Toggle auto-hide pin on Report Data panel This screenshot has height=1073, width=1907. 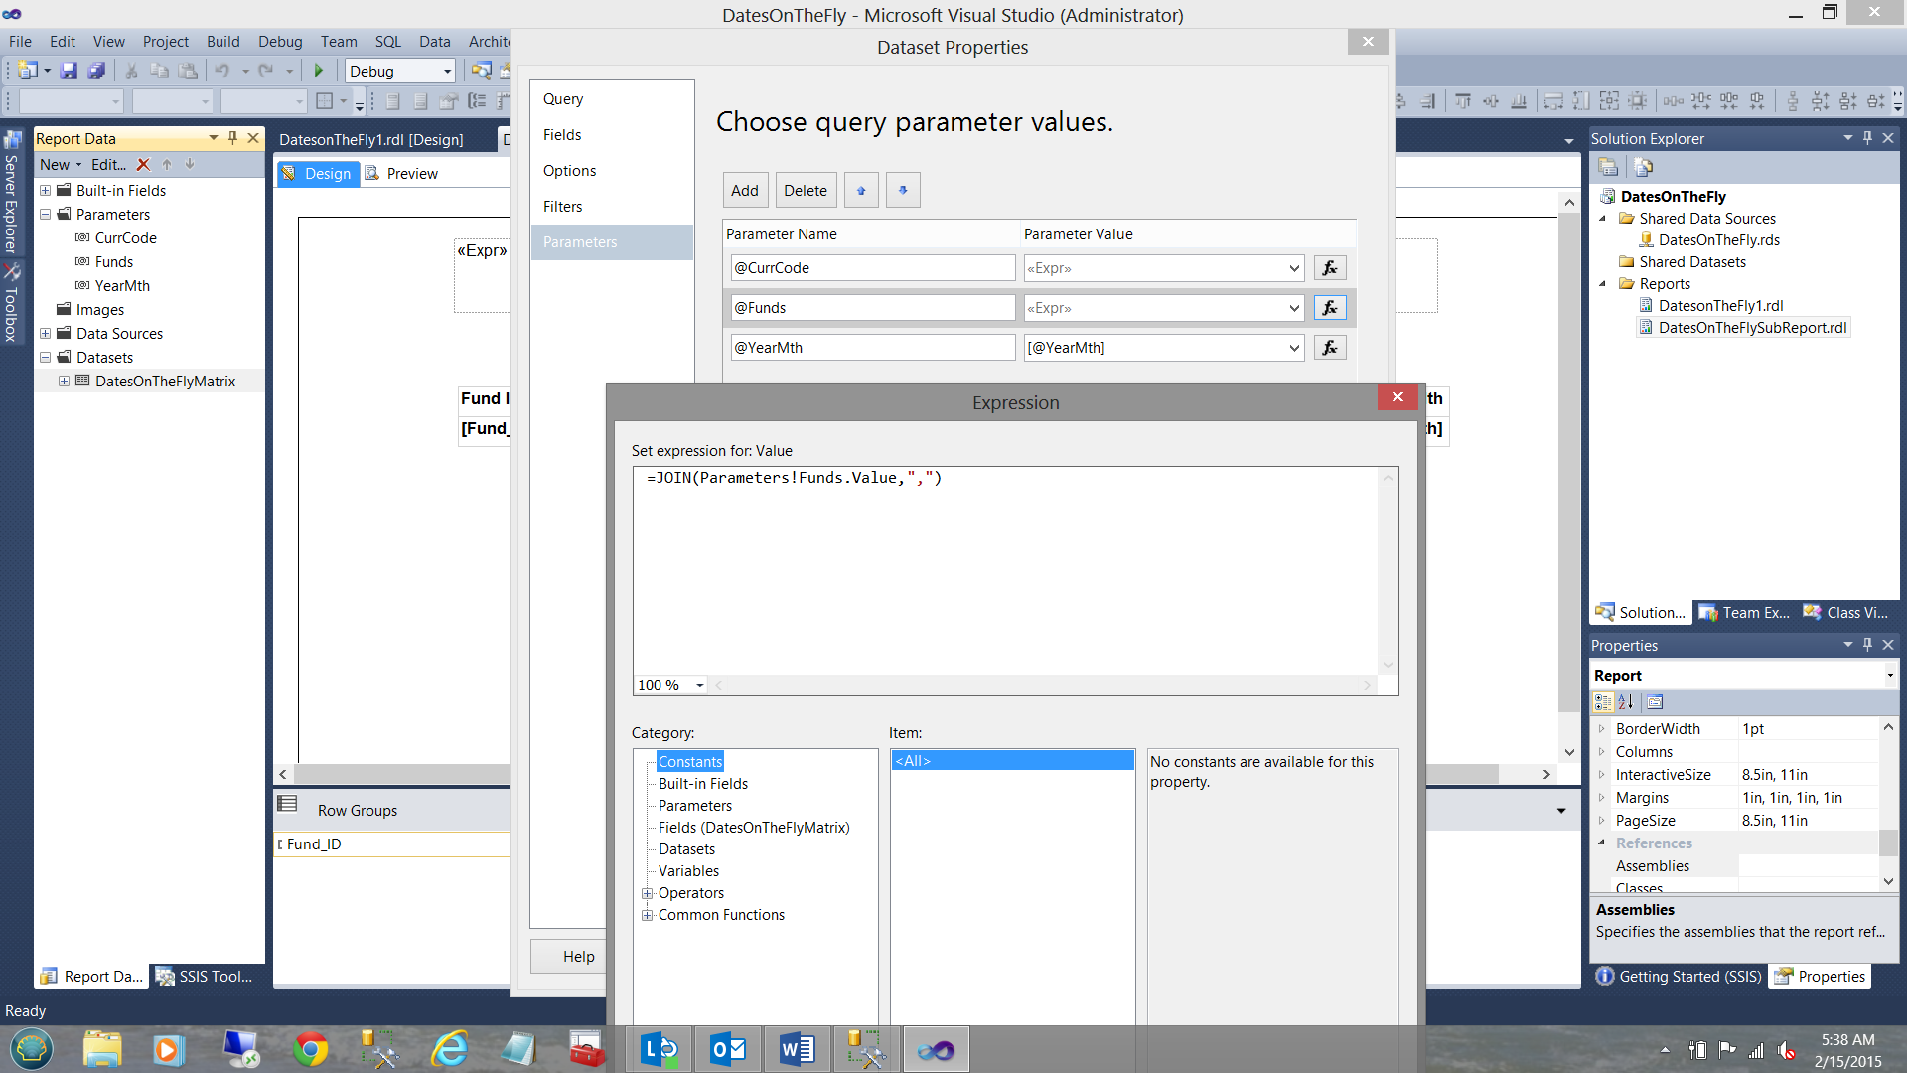(x=233, y=138)
